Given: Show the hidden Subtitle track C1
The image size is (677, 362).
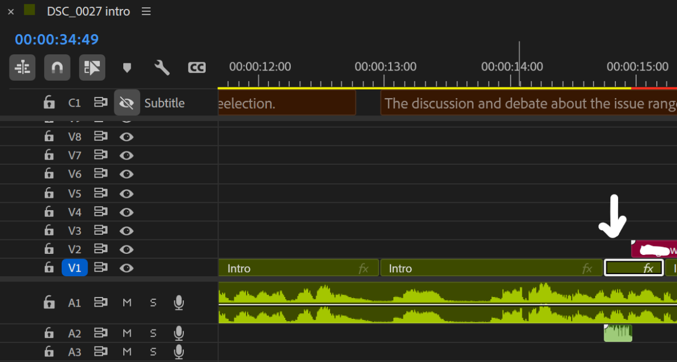Looking at the screenshot, I should 127,103.
